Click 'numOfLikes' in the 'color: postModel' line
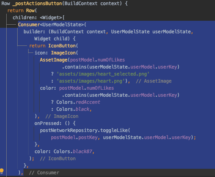The height and width of the screenshot is (177, 215). tap(100, 88)
